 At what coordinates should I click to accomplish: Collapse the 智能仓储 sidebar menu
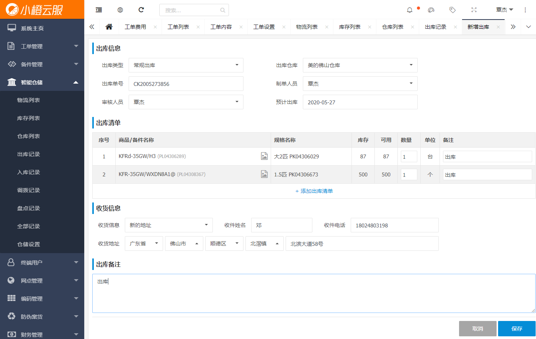click(x=42, y=82)
